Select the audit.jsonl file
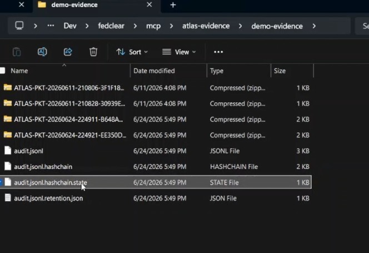The width and height of the screenshot is (369, 253). click(155, 151)
